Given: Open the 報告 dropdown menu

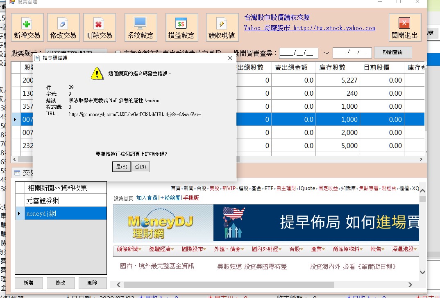Looking at the screenshot, I should (x=377, y=249).
